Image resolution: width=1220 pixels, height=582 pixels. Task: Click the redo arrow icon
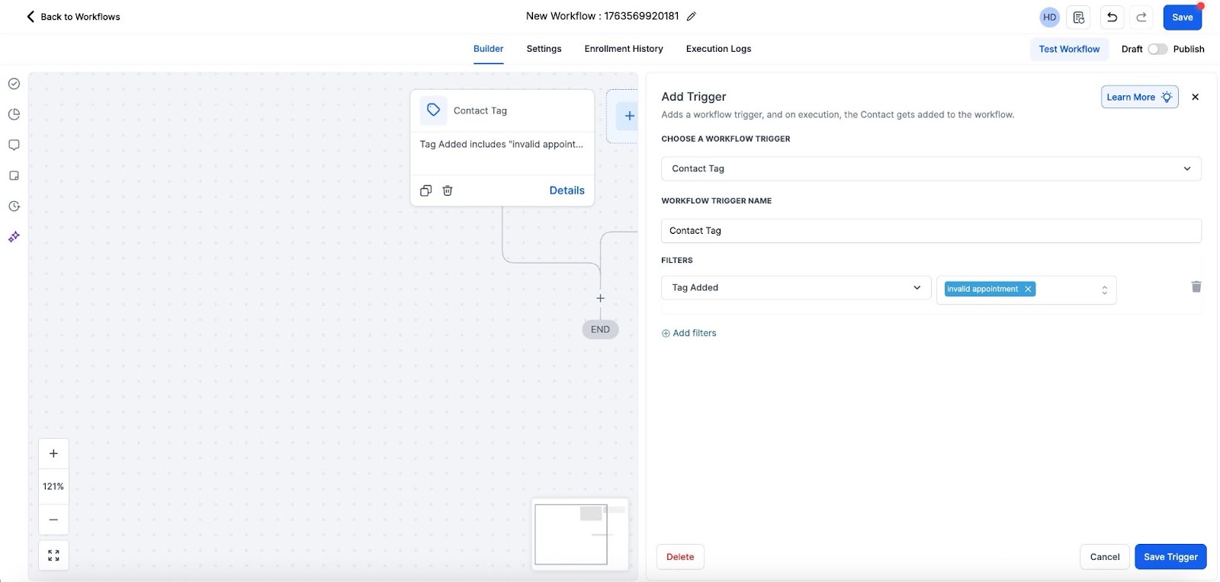1141,18
